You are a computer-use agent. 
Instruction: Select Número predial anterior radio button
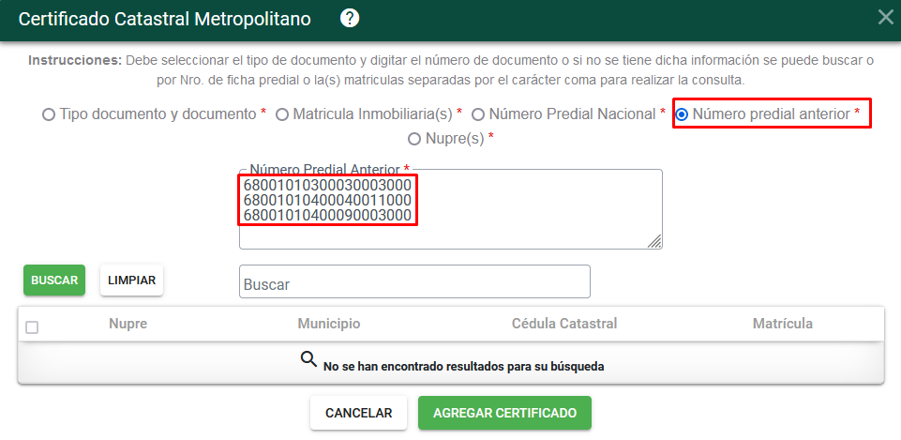682,114
